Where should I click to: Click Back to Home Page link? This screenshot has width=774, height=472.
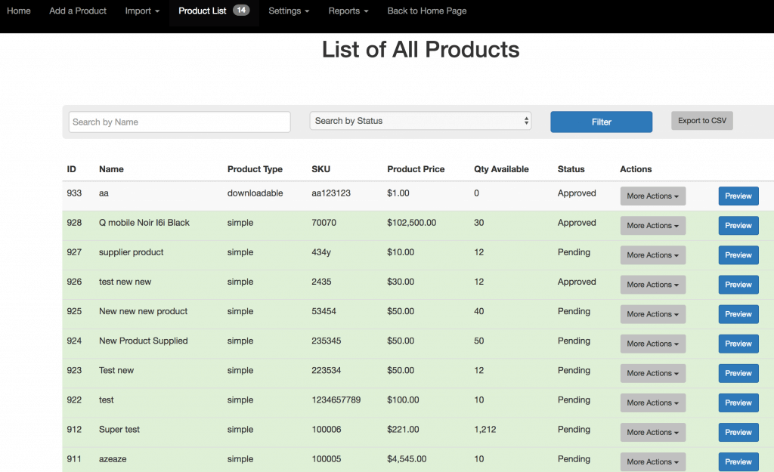click(x=426, y=11)
